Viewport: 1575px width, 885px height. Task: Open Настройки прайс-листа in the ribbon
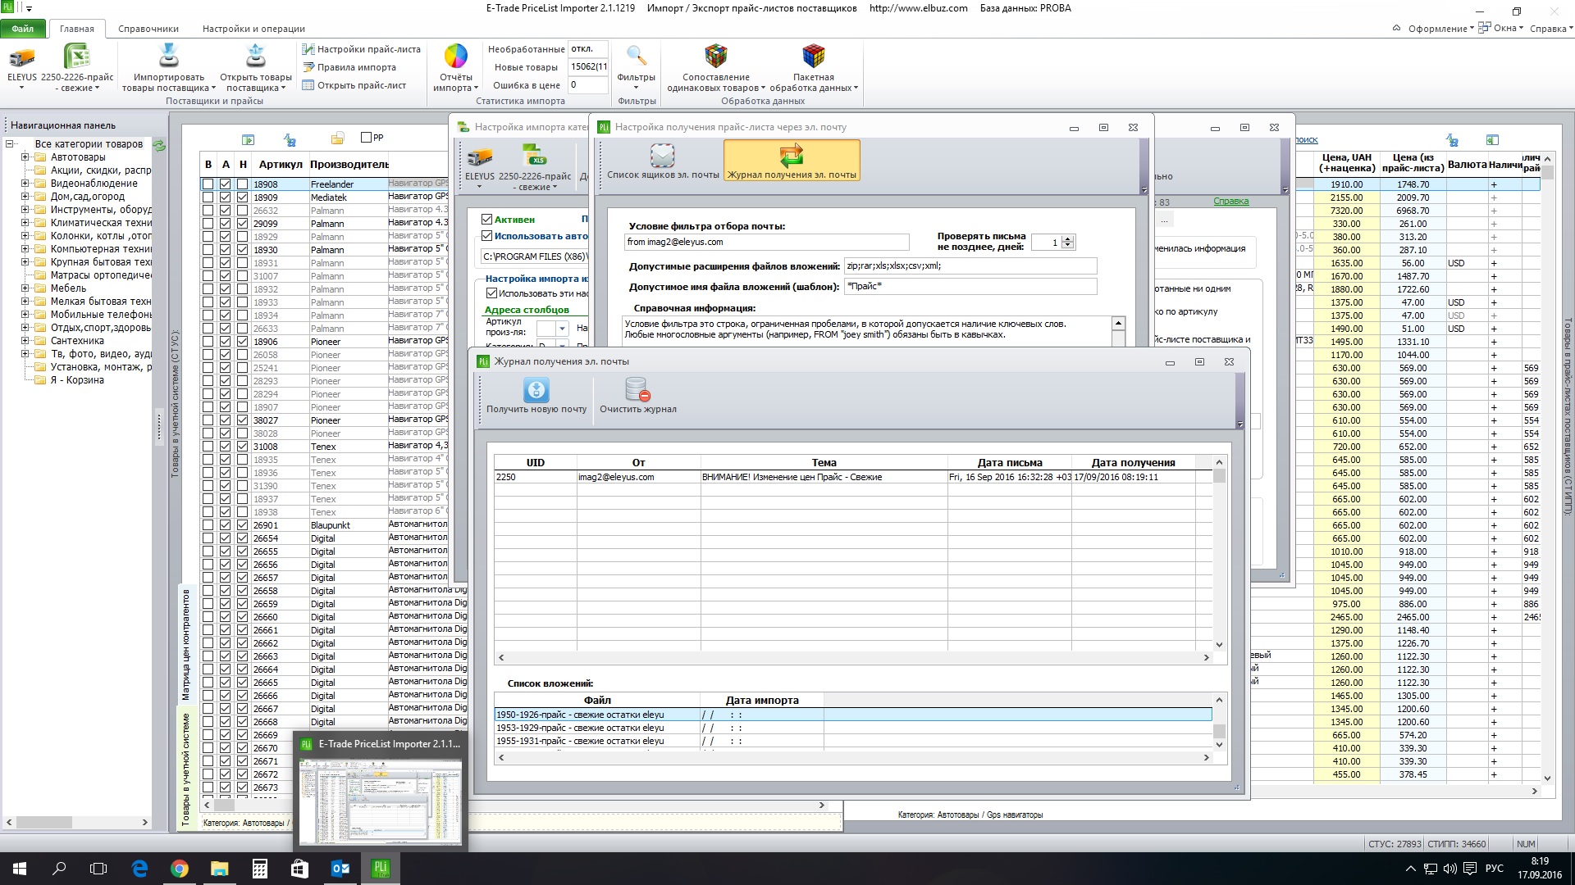pyautogui.click(x=361, y=49)
